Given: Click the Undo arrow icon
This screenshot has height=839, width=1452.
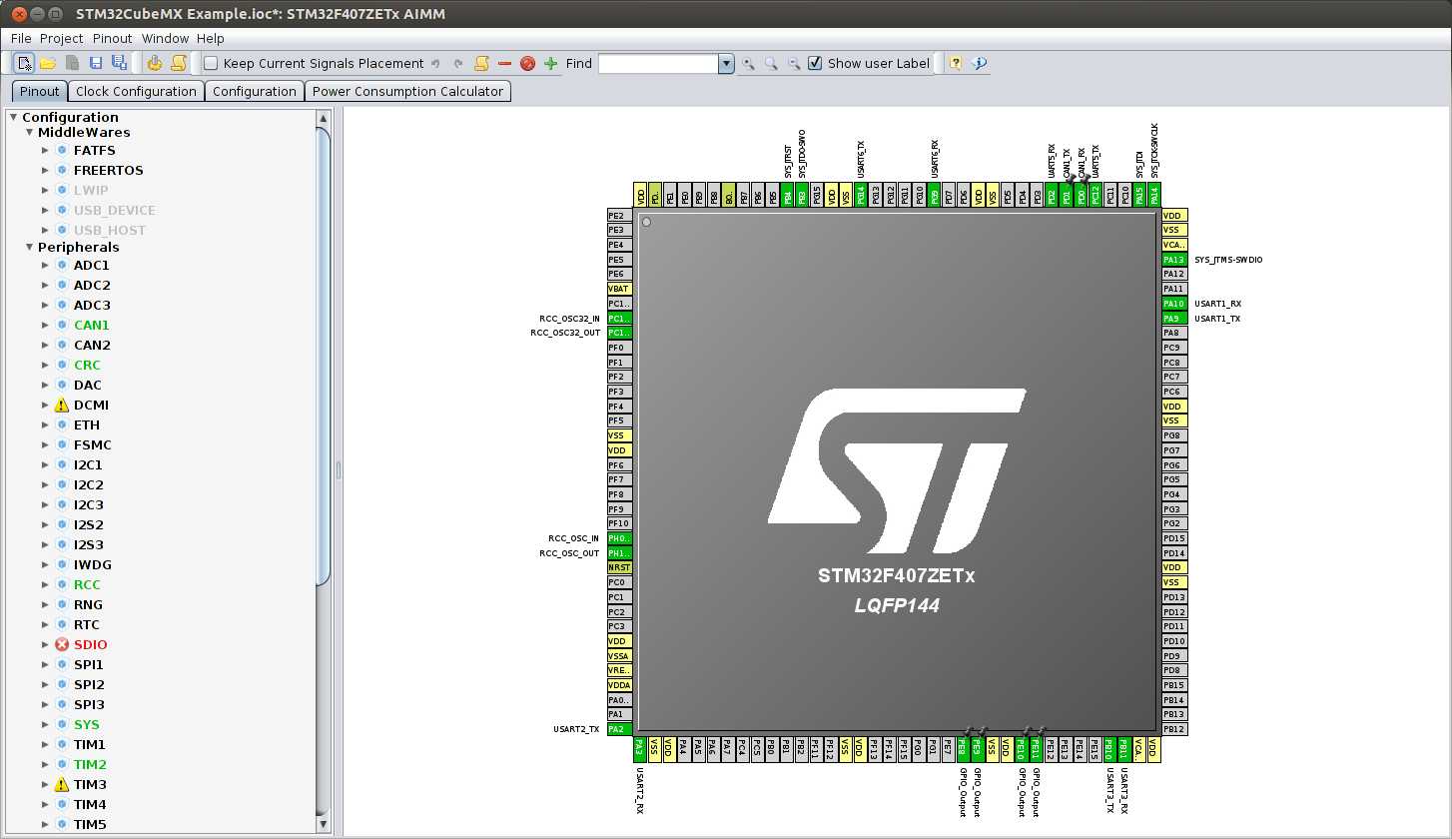Looking at the screenshot, I should [x=435, y=63].
